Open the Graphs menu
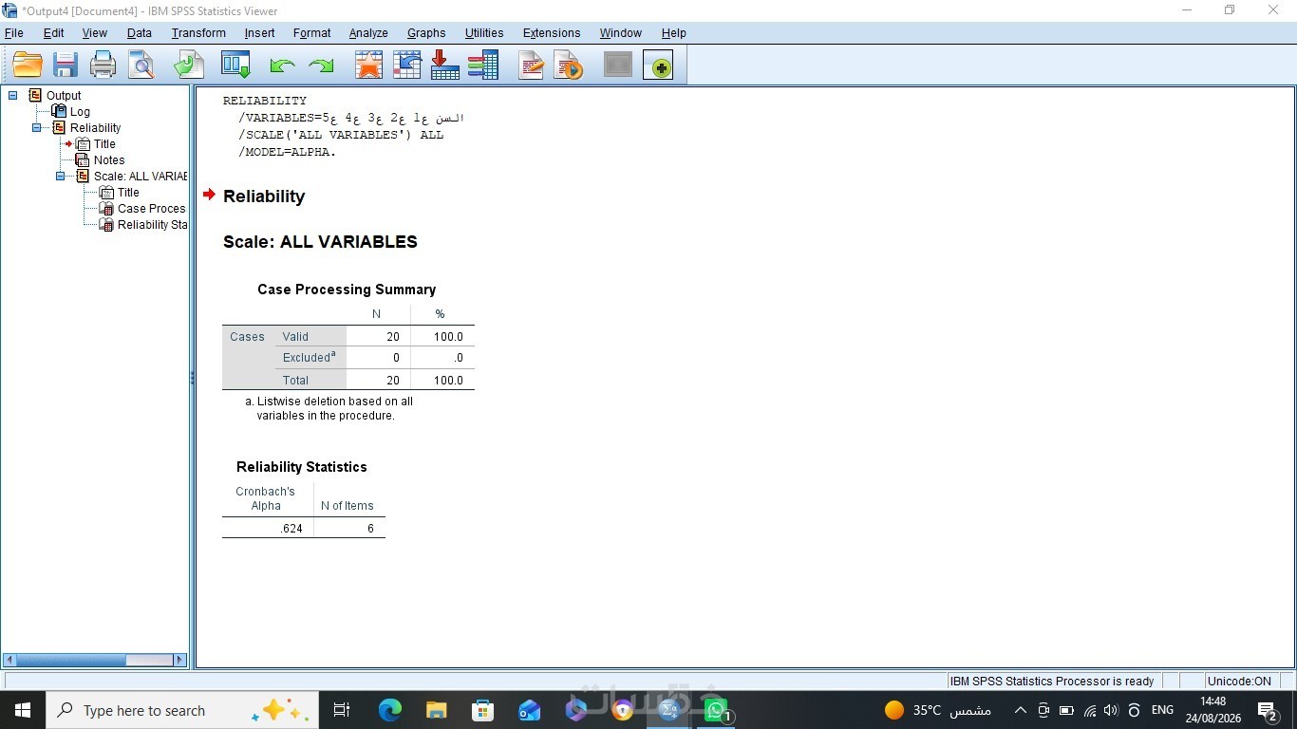Screen dimensions: 1297x729 [x=426, y=33]
